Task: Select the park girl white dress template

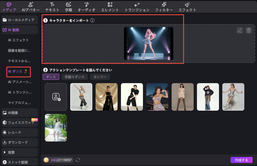Action: click(x=56, y=128)
